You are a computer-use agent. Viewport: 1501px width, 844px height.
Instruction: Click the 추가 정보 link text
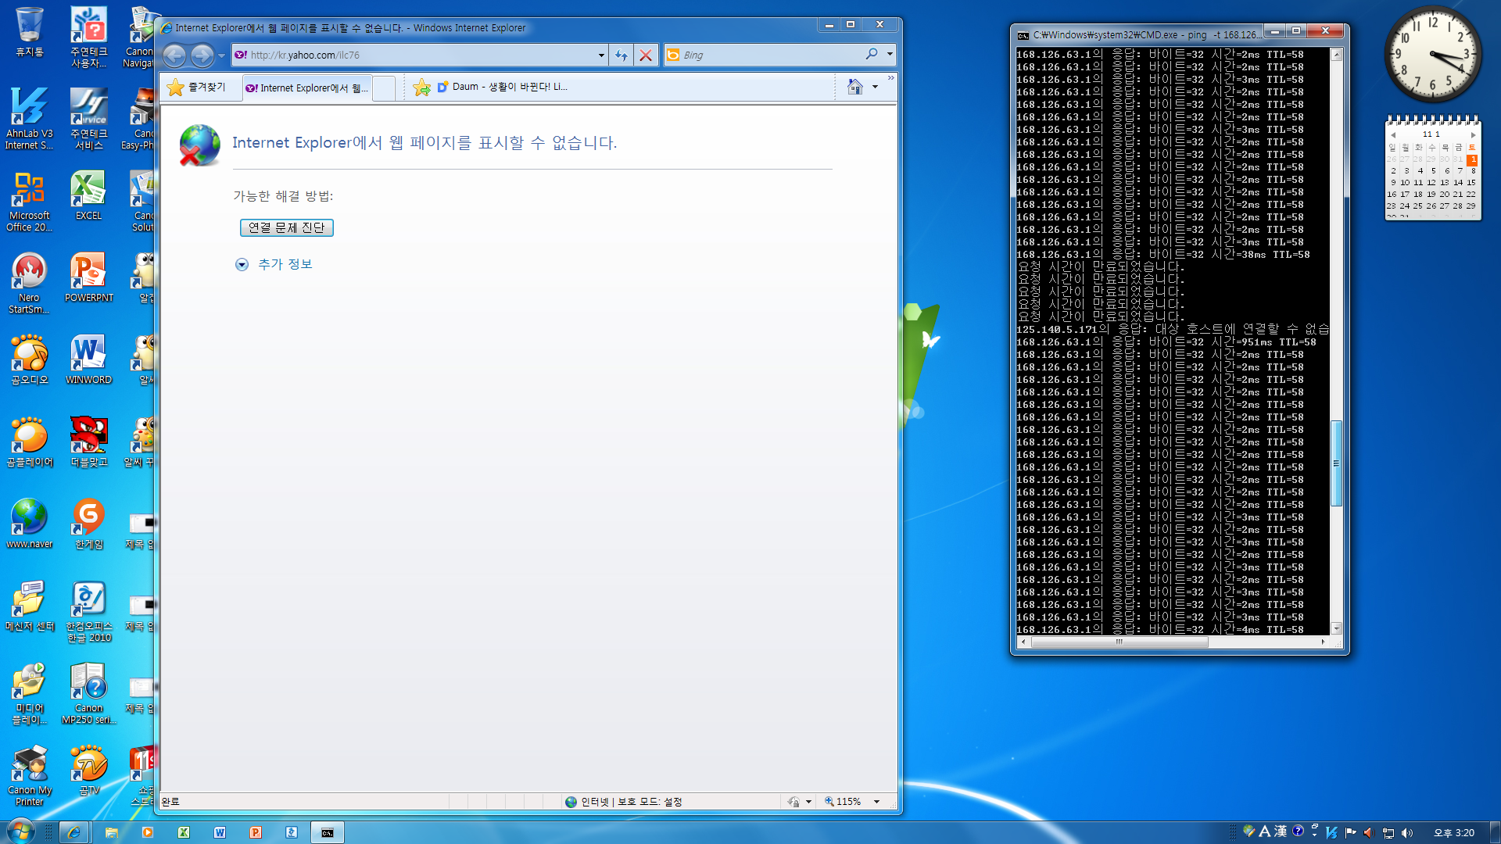(x=285, y=264)
